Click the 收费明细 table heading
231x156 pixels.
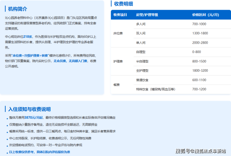coord(123,4)
